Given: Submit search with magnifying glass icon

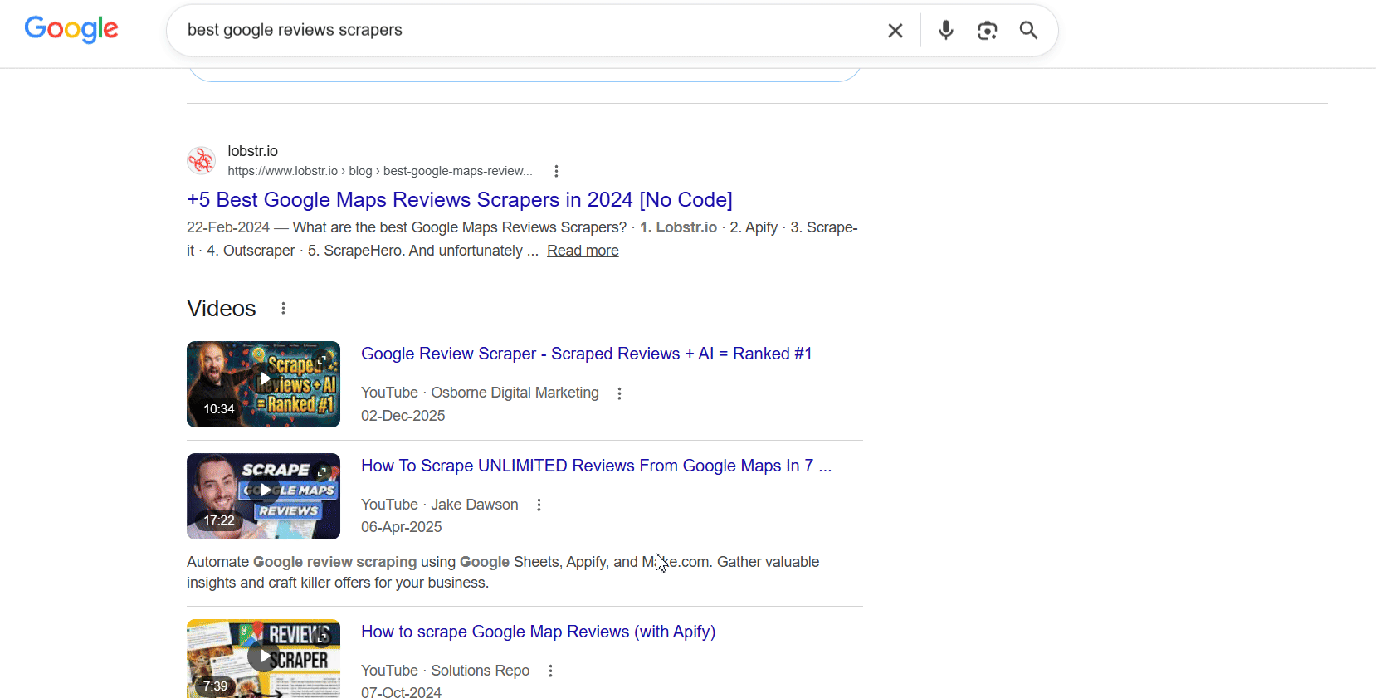Looking at the screenshot, I should [x=1028, y=31].
